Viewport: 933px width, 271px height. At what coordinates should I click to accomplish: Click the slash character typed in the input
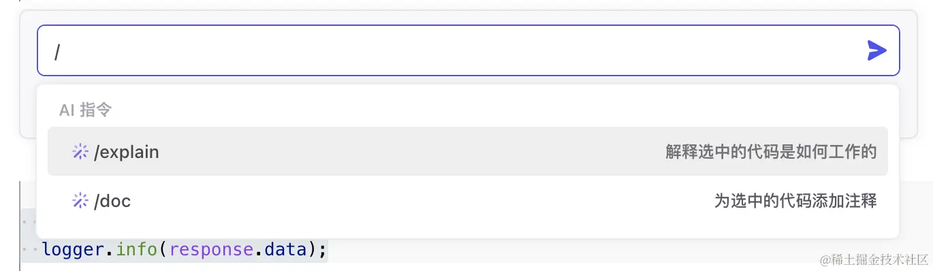point(57,51)
